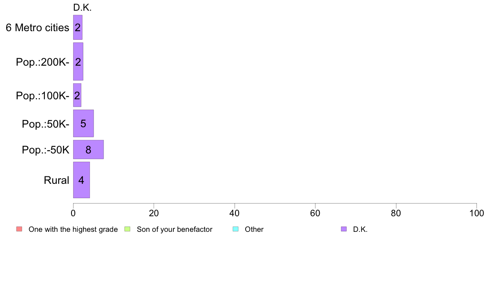Click the red 'One with the highest grade' swatch
Viewport: 488px width, 302px height.
pyautogui.click(x=19, y=229)
